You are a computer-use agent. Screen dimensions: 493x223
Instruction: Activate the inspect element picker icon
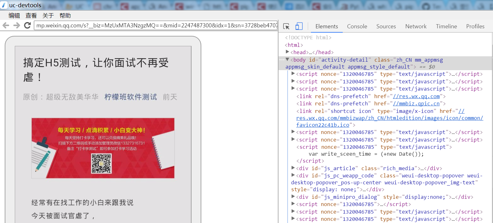pos(286,26)
